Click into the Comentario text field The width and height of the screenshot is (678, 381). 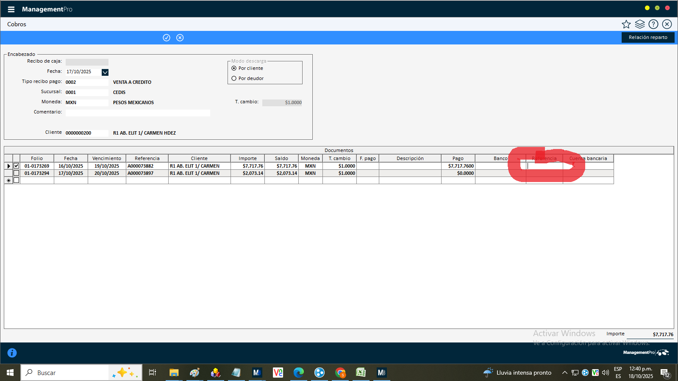(138, 113)
